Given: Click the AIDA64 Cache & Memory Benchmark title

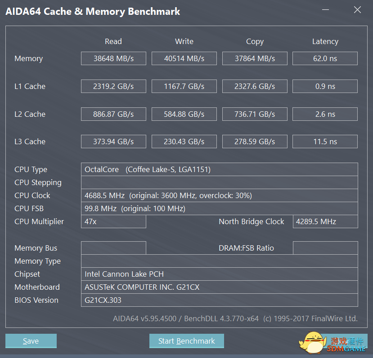Looking at the screenshot, I should click(93, 12).
